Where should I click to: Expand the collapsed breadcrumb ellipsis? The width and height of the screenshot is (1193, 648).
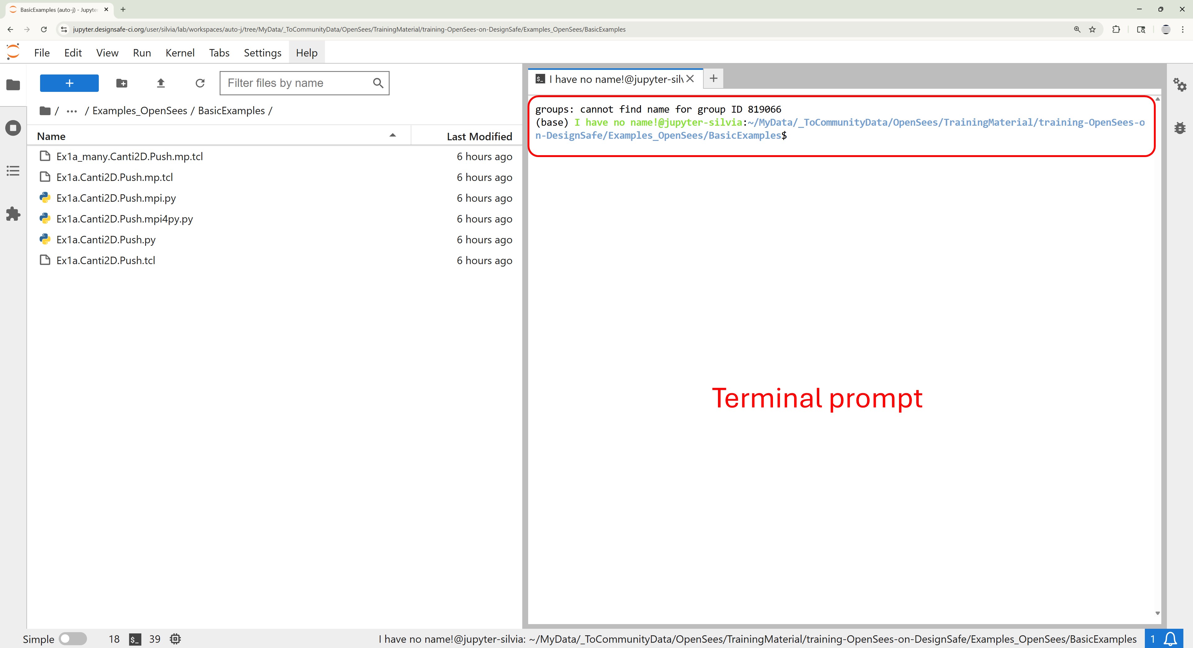click(71, 111)
